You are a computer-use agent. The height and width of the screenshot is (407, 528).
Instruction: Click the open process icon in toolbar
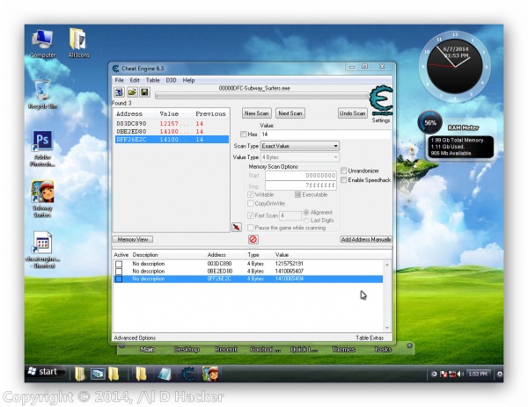[x=119, y=91]
